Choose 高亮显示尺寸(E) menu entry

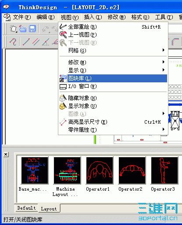pyautogui.click(x=113, y=122)
